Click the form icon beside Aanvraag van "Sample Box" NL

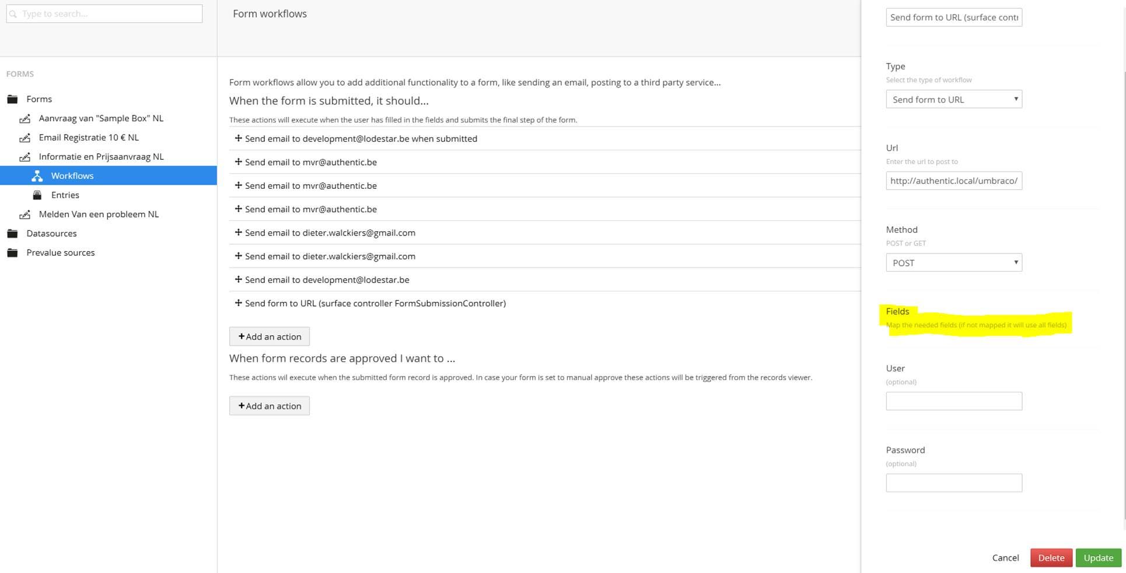(x=25, y=118)
